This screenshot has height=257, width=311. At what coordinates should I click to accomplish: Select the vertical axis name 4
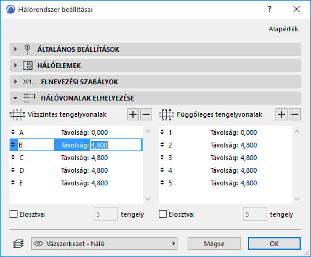pyautogui.click(x=170, y=170)
